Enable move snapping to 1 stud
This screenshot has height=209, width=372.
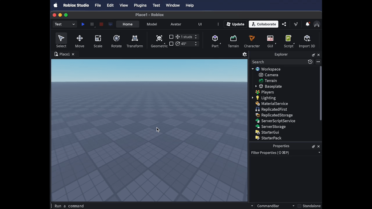pos(171,37)
